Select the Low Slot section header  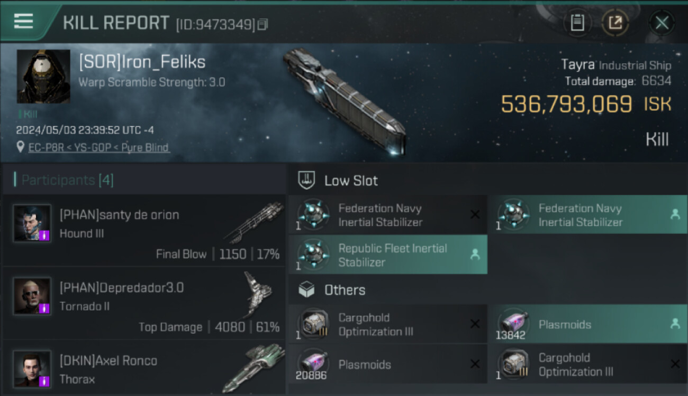point(351,181)
